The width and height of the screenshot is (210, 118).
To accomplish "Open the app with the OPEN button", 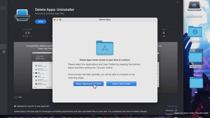I will (41, 22).
